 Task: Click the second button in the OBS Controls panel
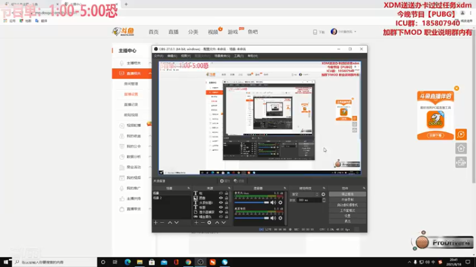pos(347,200)
